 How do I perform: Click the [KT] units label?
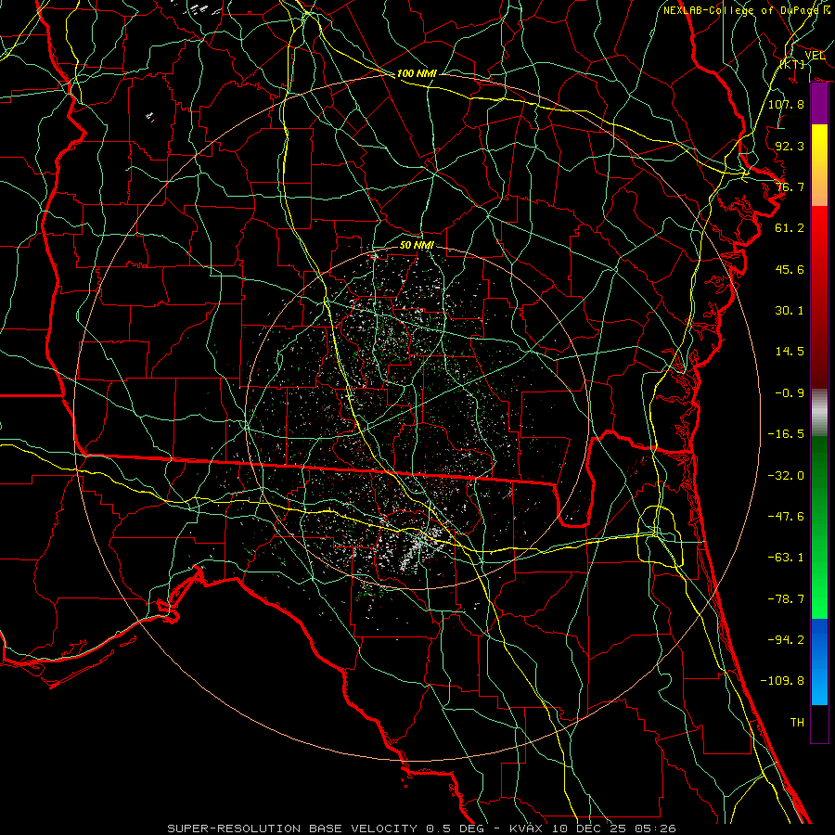(x=792, y=64)
